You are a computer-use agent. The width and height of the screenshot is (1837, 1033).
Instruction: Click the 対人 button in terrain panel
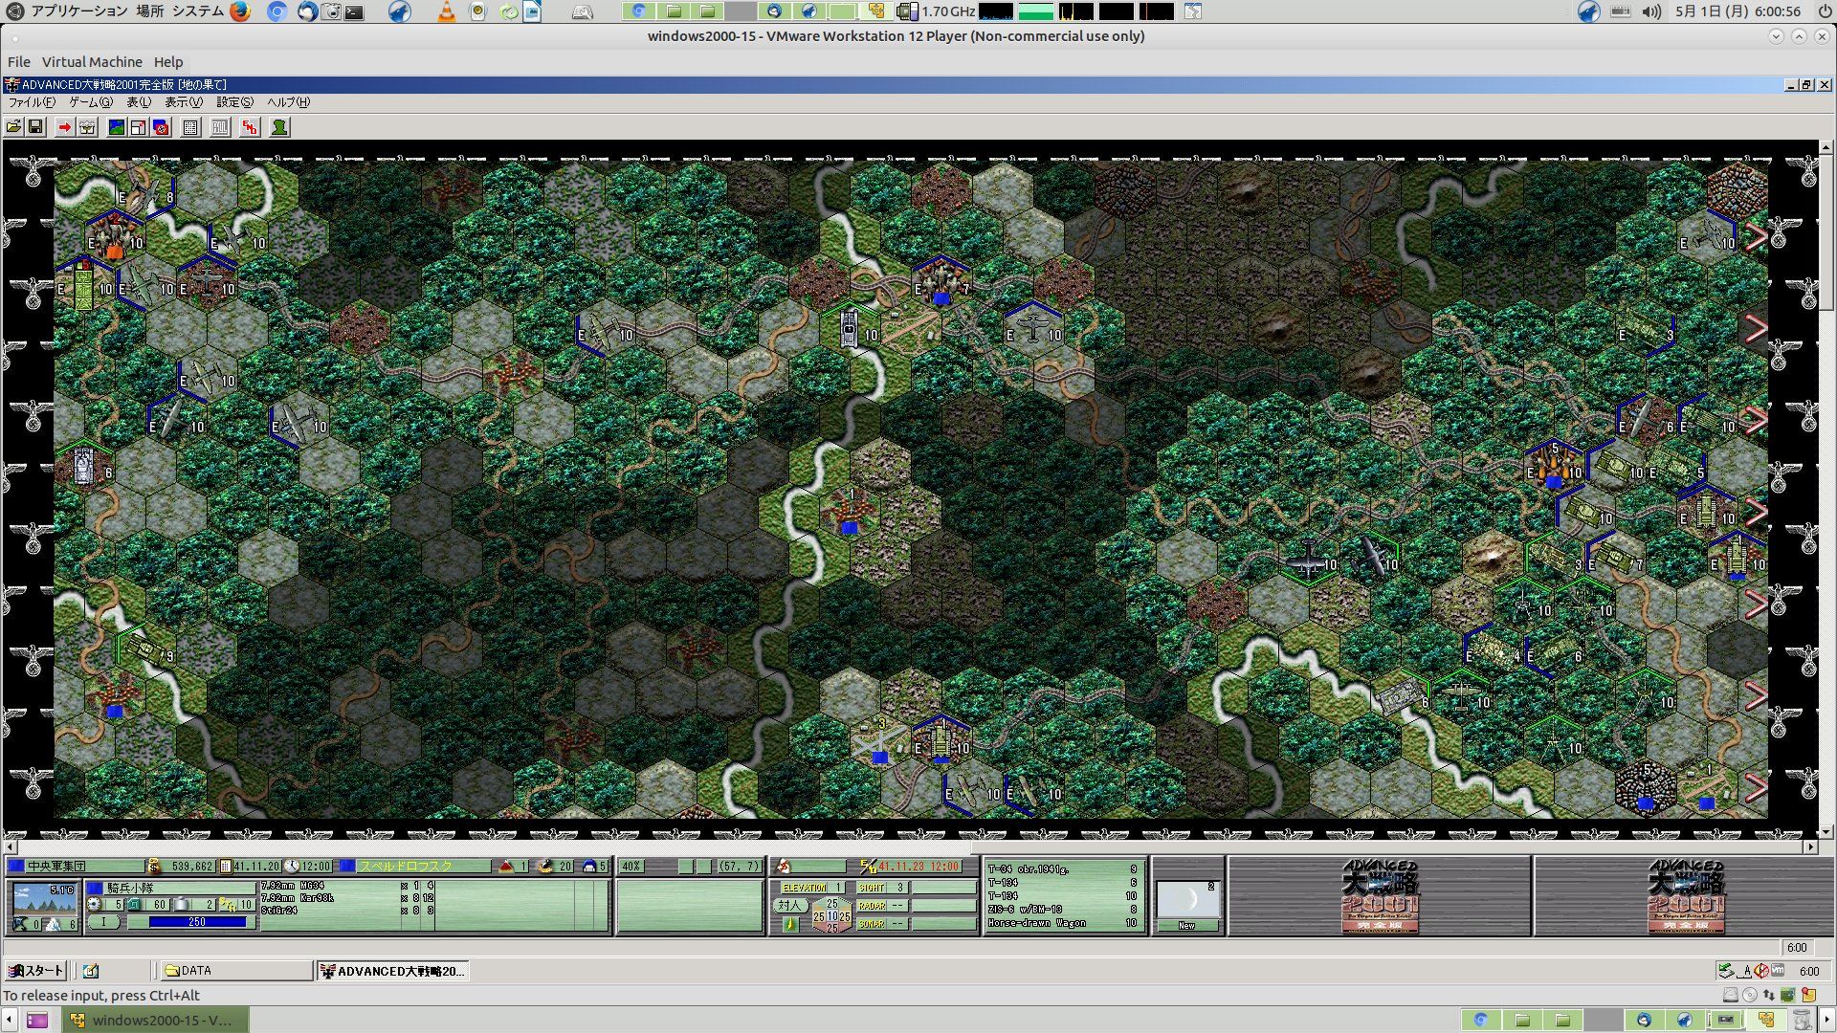(789, 905)
